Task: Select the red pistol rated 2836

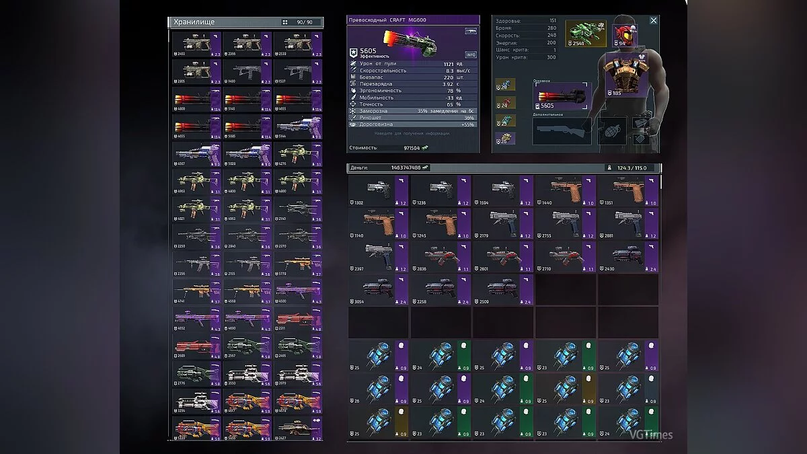Action: [440, 256]
